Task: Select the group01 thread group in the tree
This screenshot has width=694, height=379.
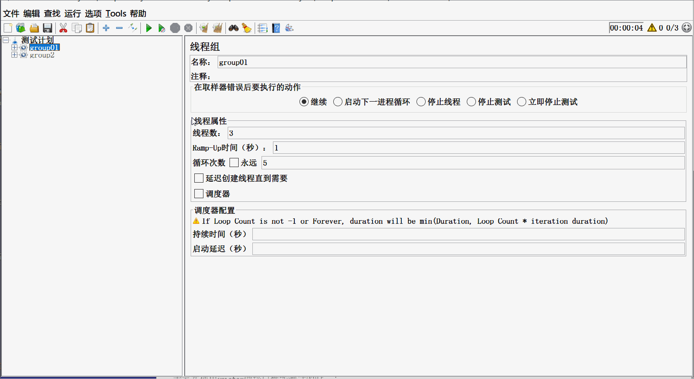Action: pos(44,48)
